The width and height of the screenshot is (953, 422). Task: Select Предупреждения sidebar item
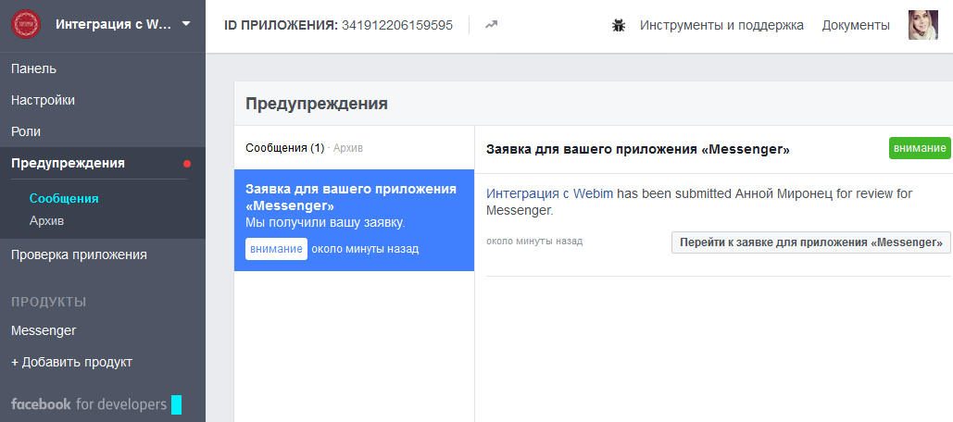(103, 163)
